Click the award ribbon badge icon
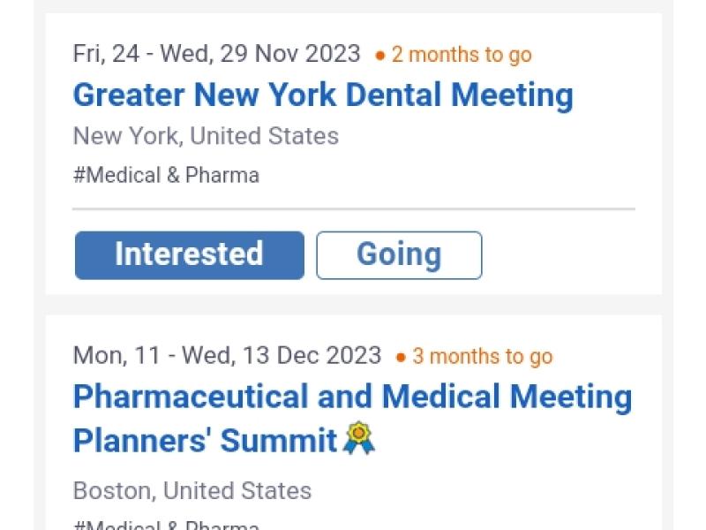 (x=359, y=438)
